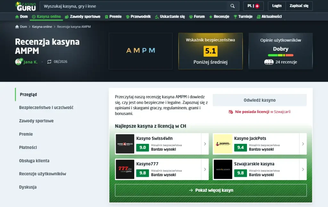Viewport: 328px width, 207px height.
Task: Follow the Dom breadcrumb link
Action: click(x=23, y=27)
